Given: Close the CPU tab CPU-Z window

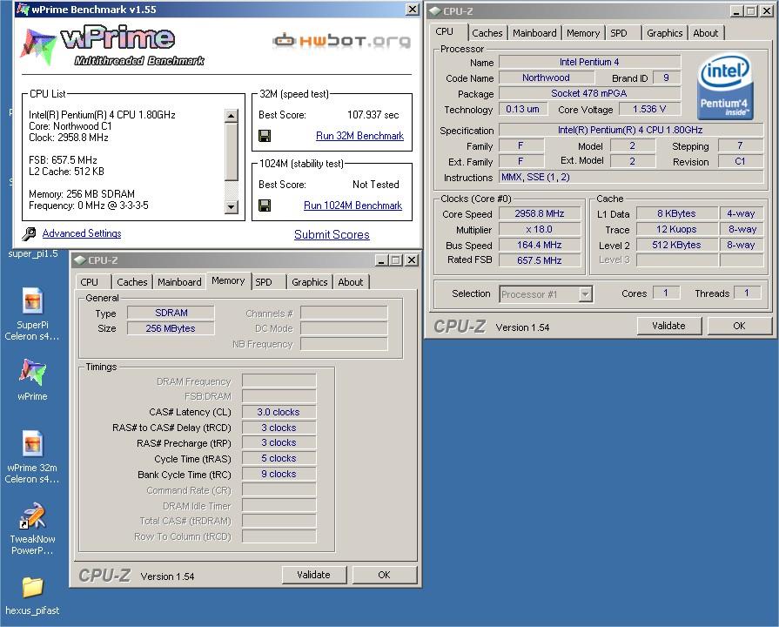Looking at the screenshot, I should (x=767, y=11).
